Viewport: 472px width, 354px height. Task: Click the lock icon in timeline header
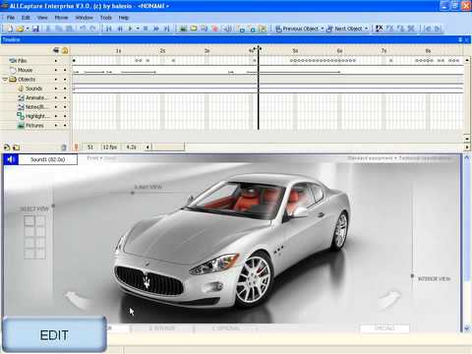pyautogui.click(x=65, y=50)
